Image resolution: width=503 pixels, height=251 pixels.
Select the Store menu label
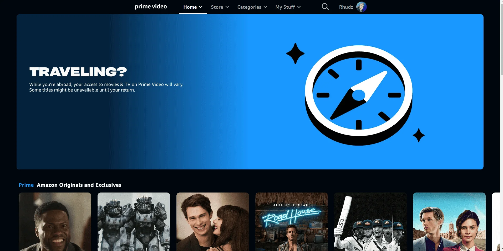tap(217, 7)
